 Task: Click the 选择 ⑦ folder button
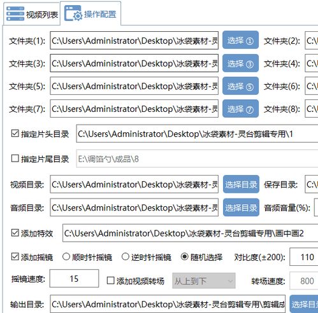(x=240, y=109)
